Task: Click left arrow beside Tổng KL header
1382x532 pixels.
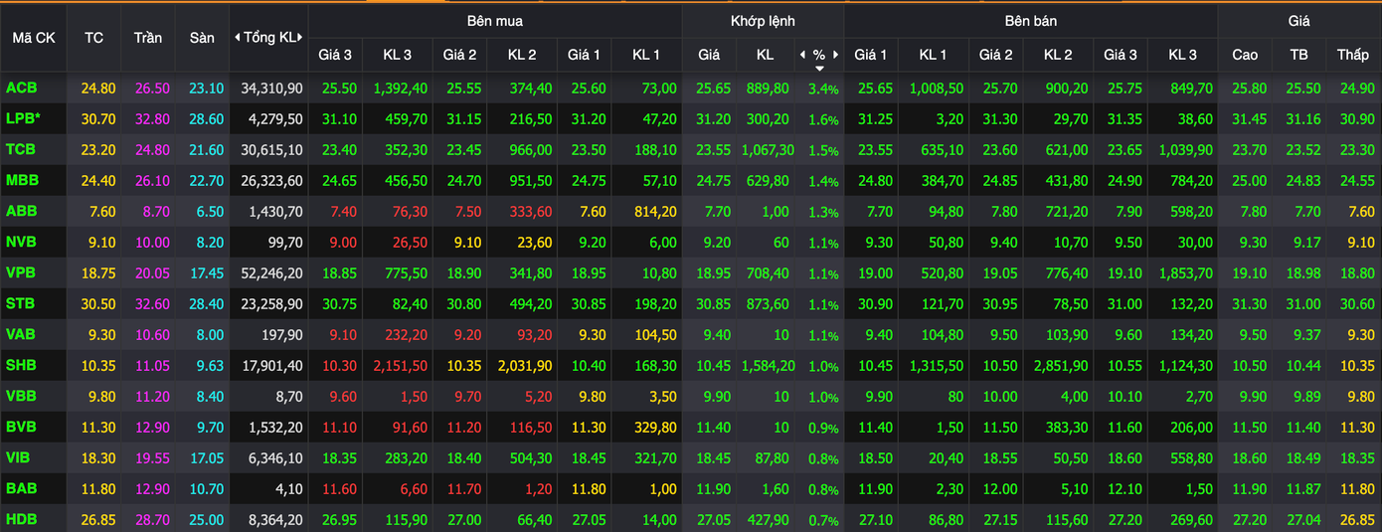Action: pos(238,38)
